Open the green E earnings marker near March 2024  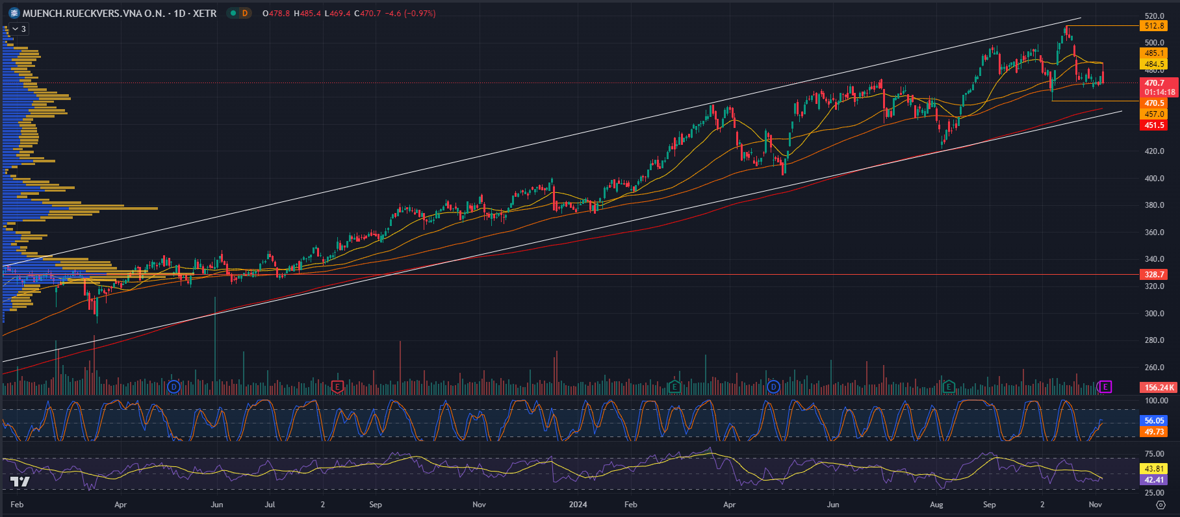point(674,387)
